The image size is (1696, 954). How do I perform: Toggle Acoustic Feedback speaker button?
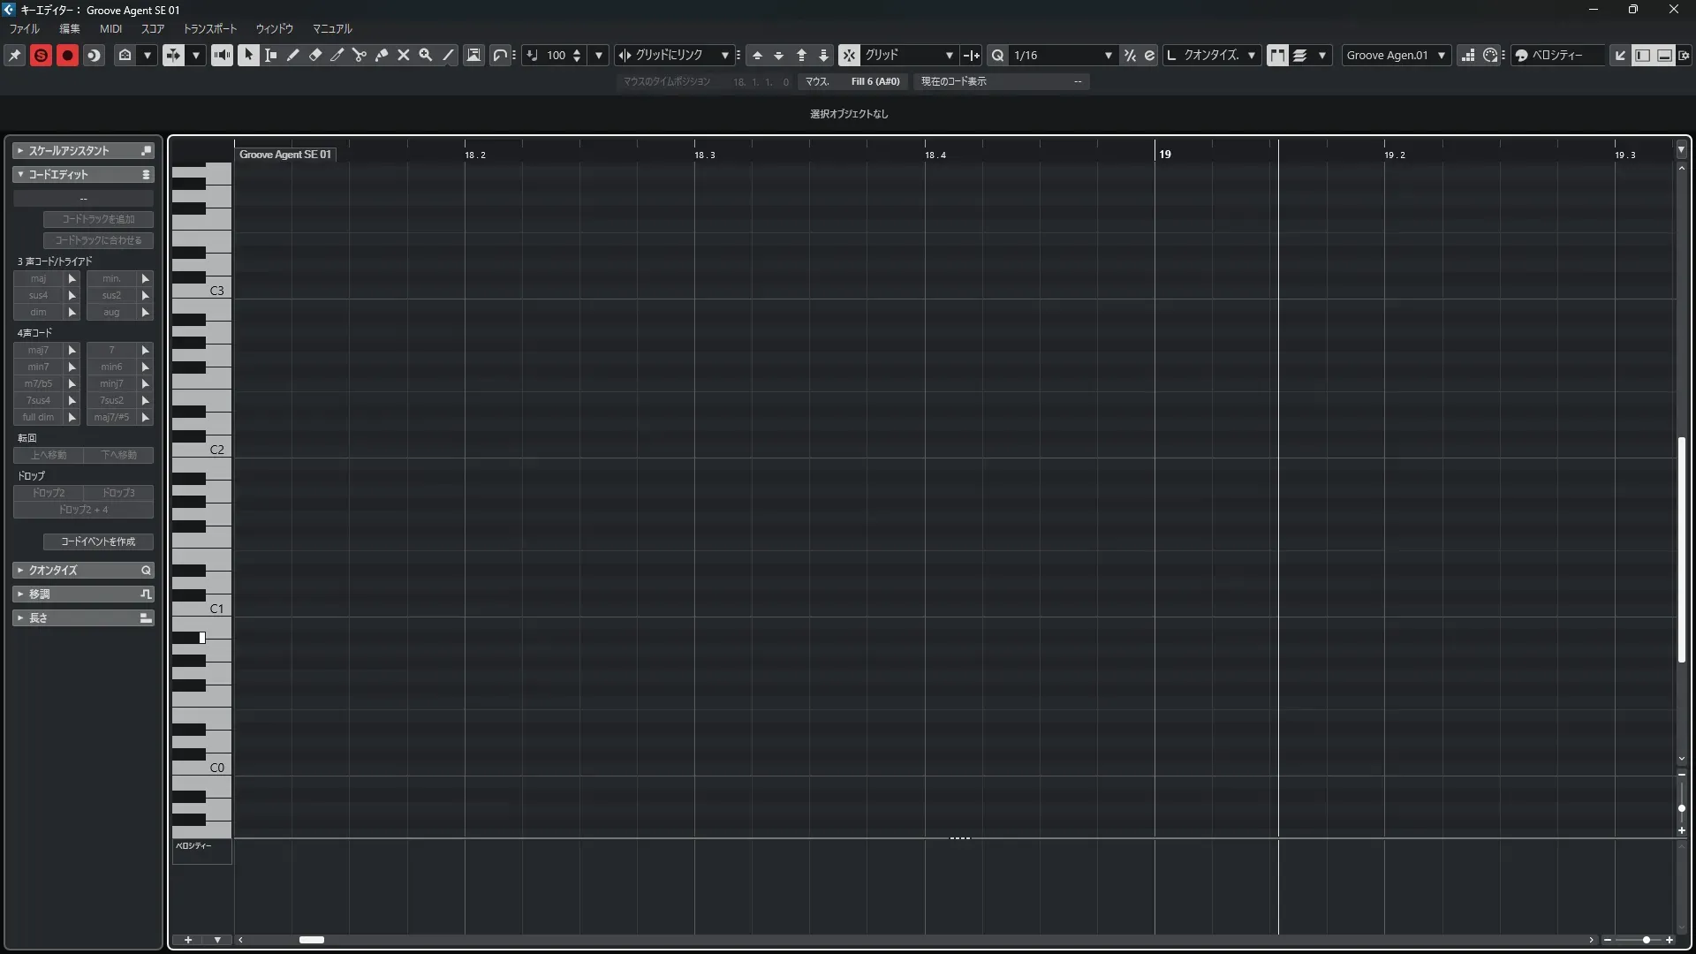click(222, 55)
